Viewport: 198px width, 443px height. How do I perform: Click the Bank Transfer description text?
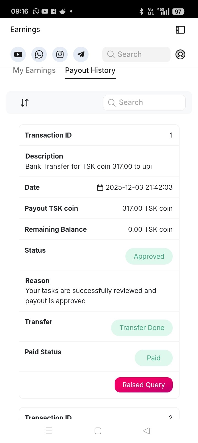point(89,167)
